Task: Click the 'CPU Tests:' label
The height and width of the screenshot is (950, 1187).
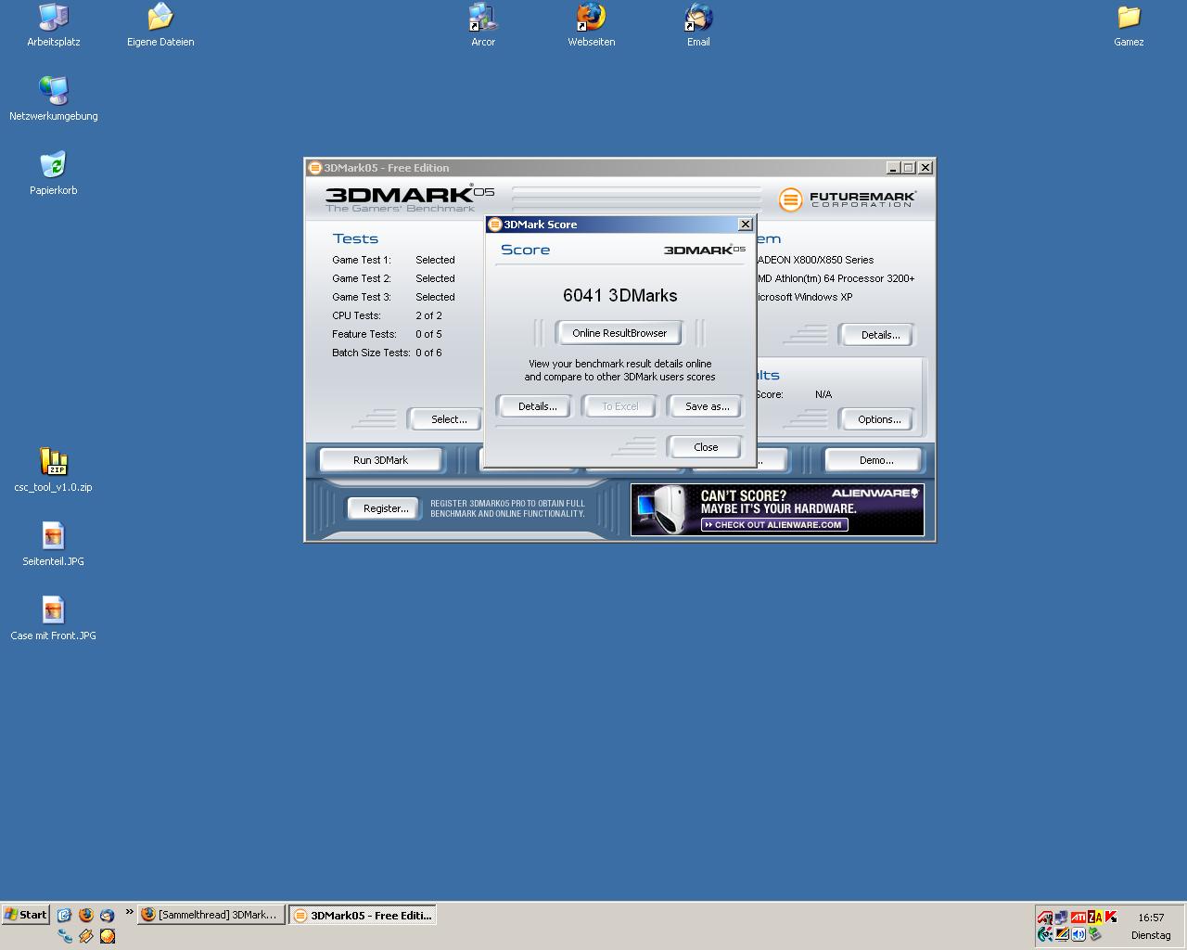Action: point(356,315)
